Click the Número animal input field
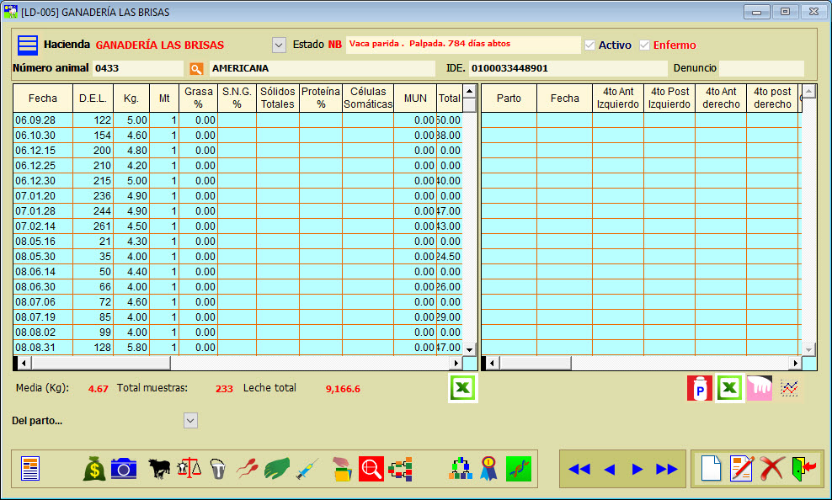Viewport: 832px width, 500px height. tap(137, 68)
